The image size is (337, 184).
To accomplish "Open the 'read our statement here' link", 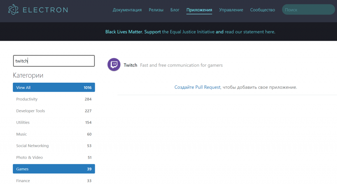I will (x=249, y=32).
